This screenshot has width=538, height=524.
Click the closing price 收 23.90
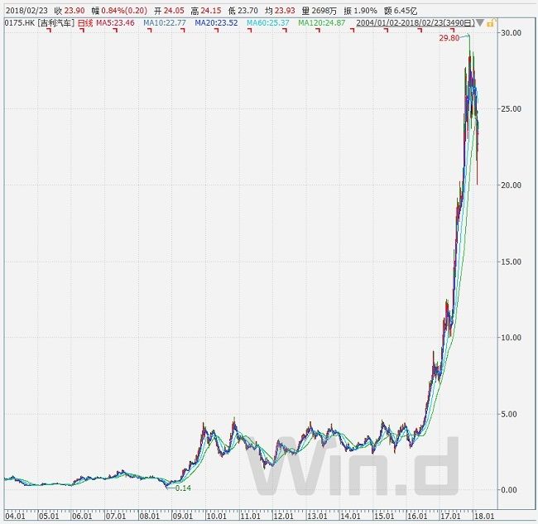pyautogui.click(x=70, y=11)
